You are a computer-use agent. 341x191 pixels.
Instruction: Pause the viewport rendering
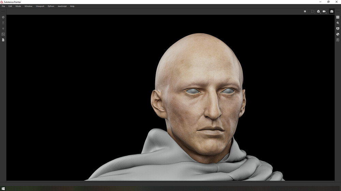click(x=305, y=11)
